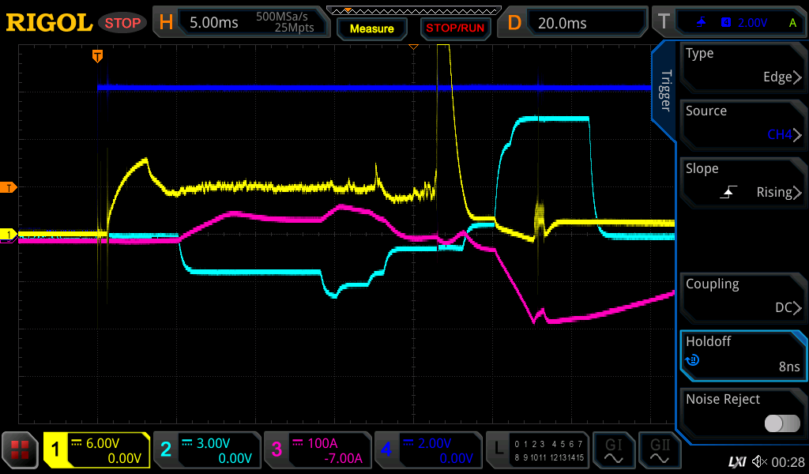Click the Holdoff 8ns field

(743, 354)
